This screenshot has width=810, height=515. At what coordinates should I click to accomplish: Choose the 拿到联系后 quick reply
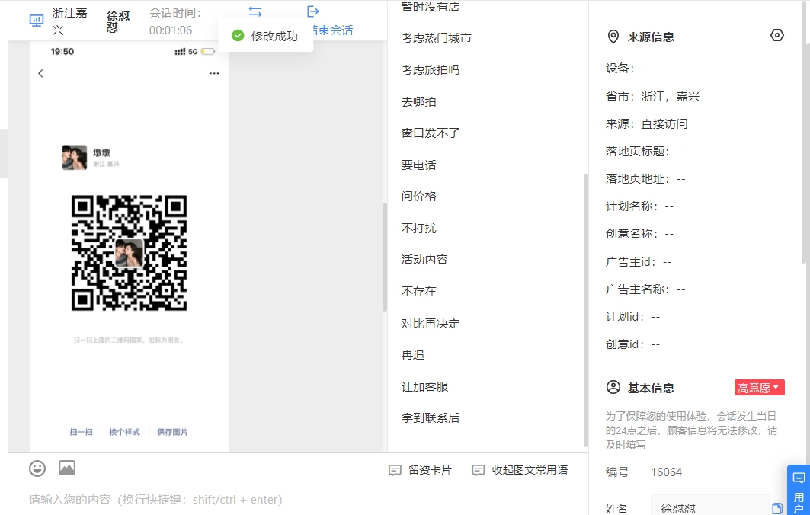pos(431,418)
